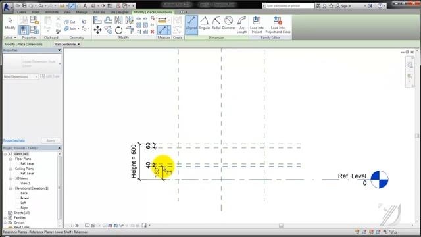Viewport: 421px width, 237px height.
Task: Expand the Families tree node
Action: point(5,218)
